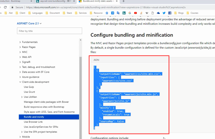Open the Services bookmarks folder
Viewport: 215px width, 139px height.
81,13
